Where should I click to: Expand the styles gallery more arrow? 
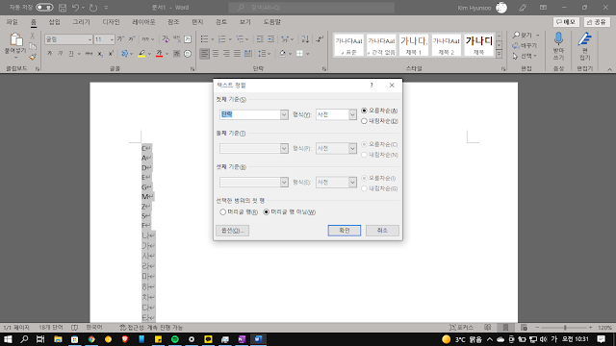coord(499,55)
